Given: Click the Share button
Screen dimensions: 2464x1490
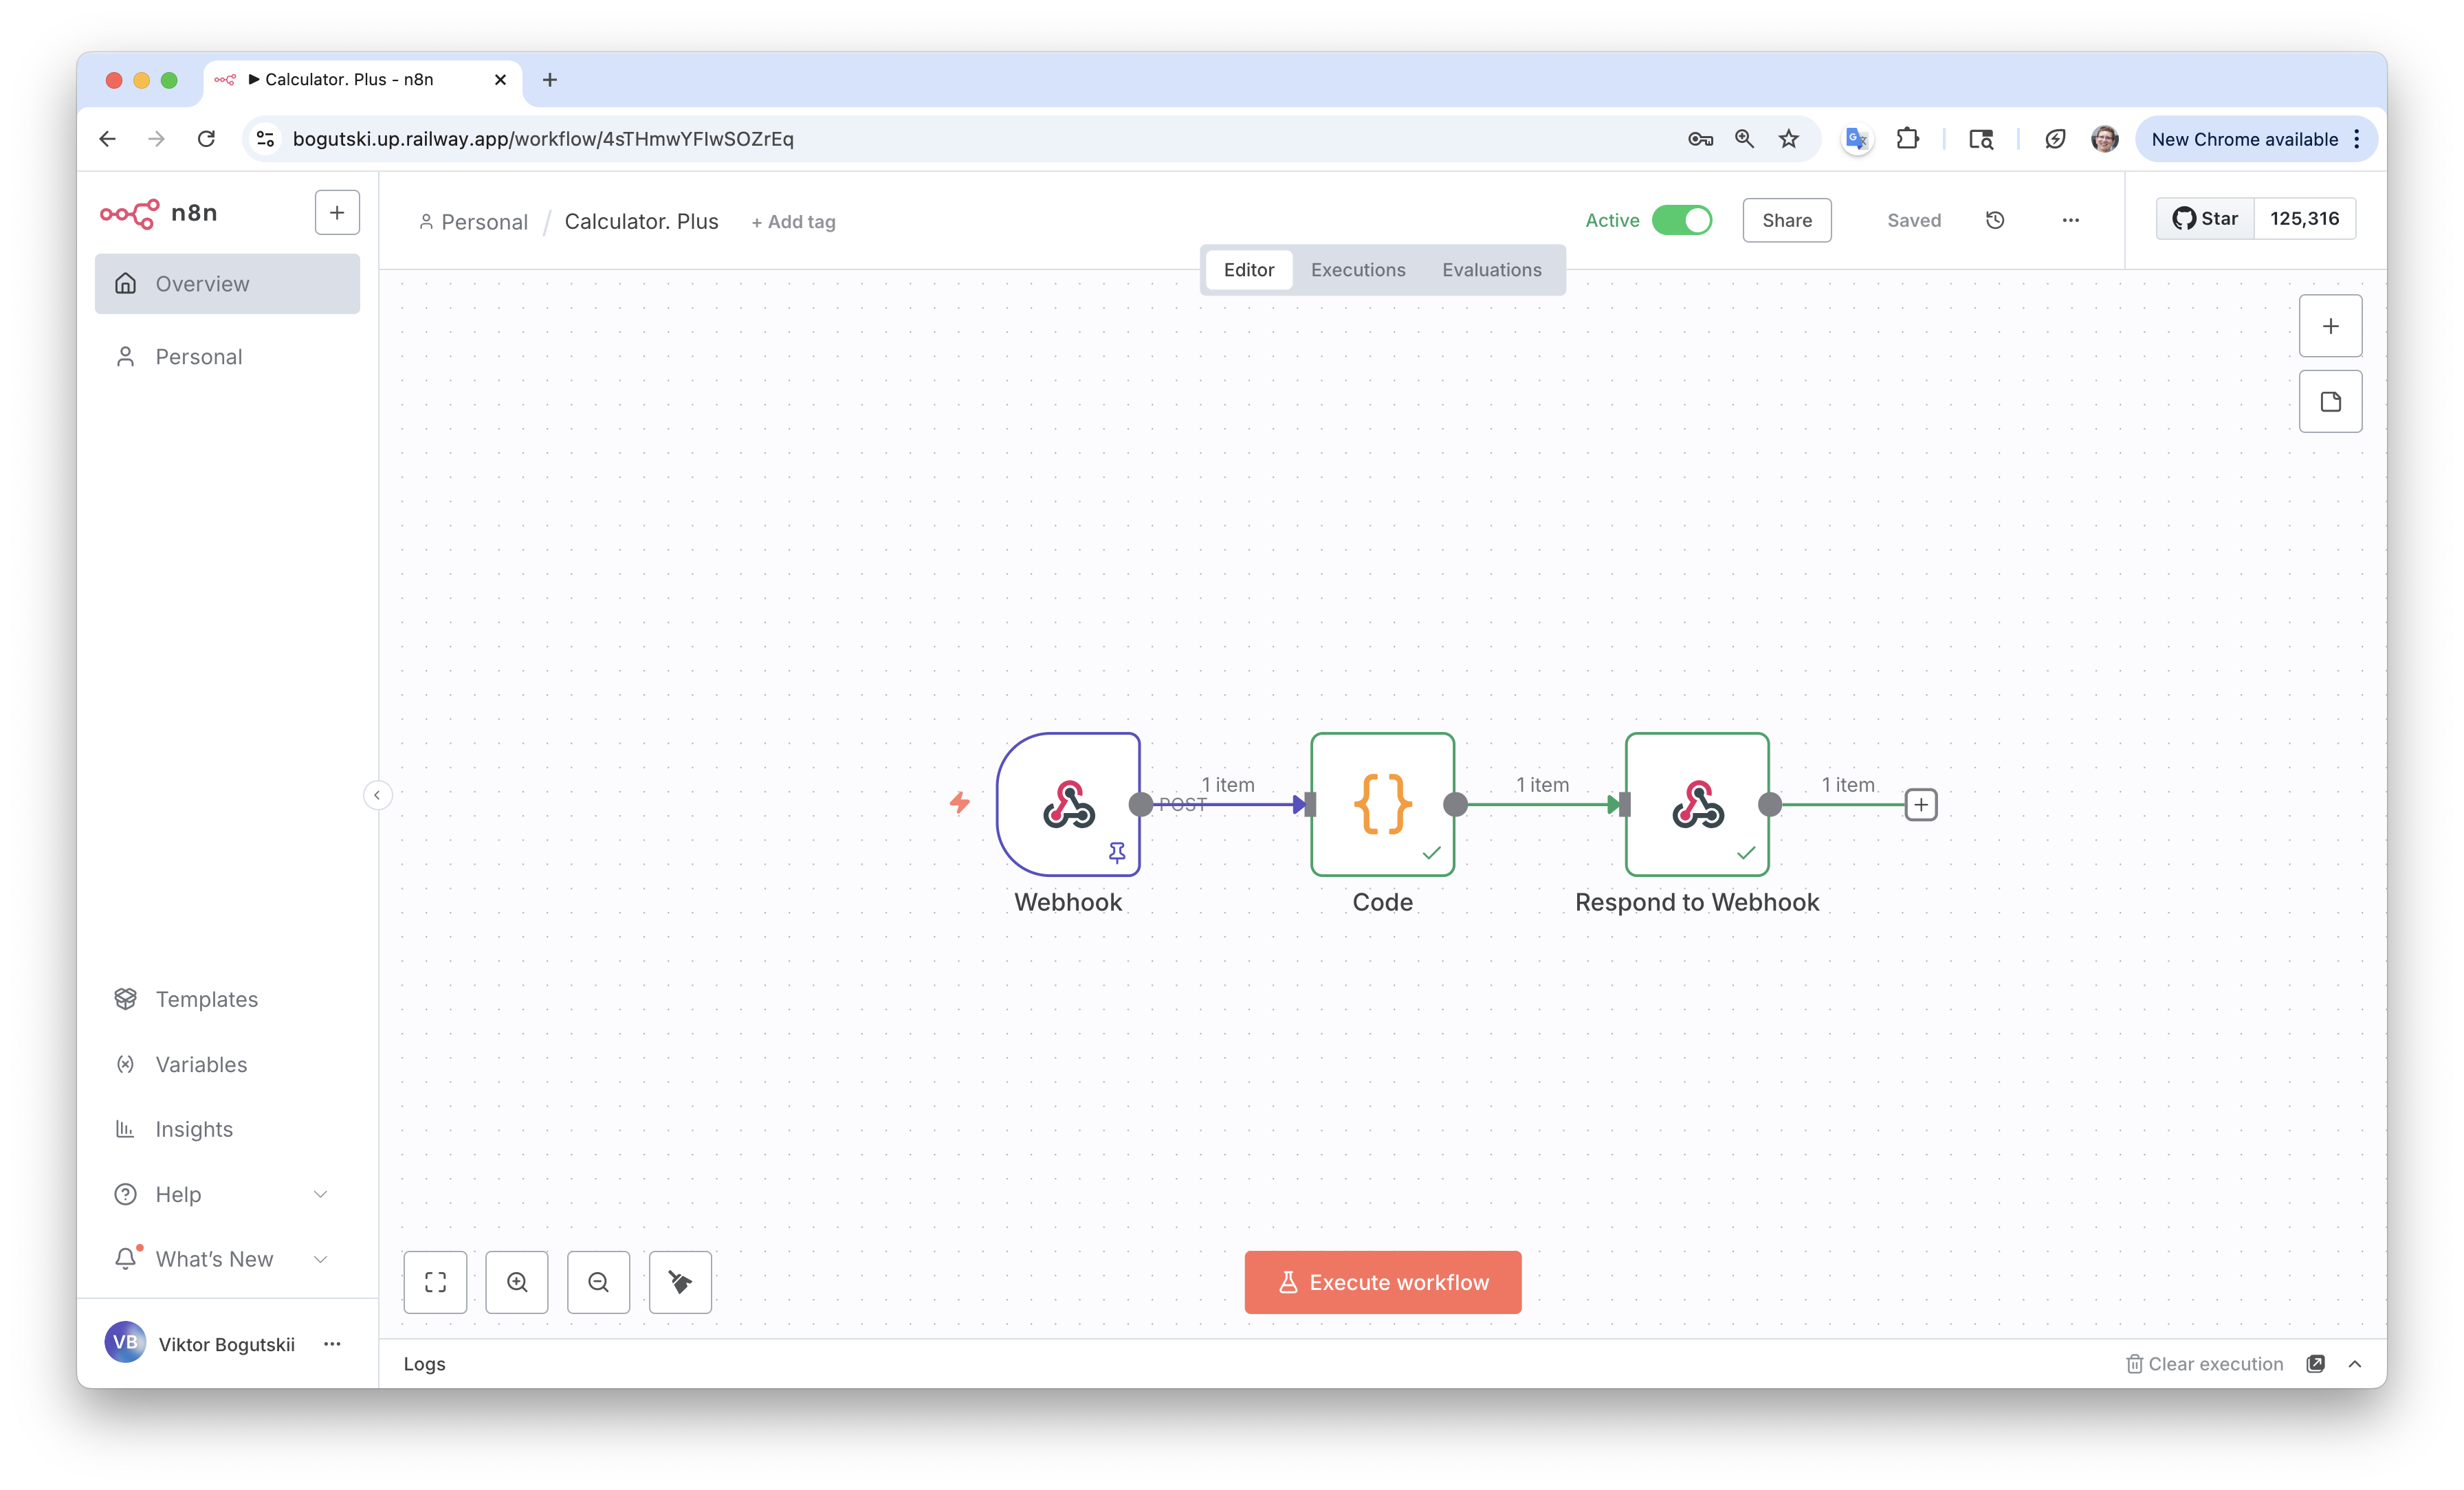Looking at the screenshot, I should [1786, 220].
